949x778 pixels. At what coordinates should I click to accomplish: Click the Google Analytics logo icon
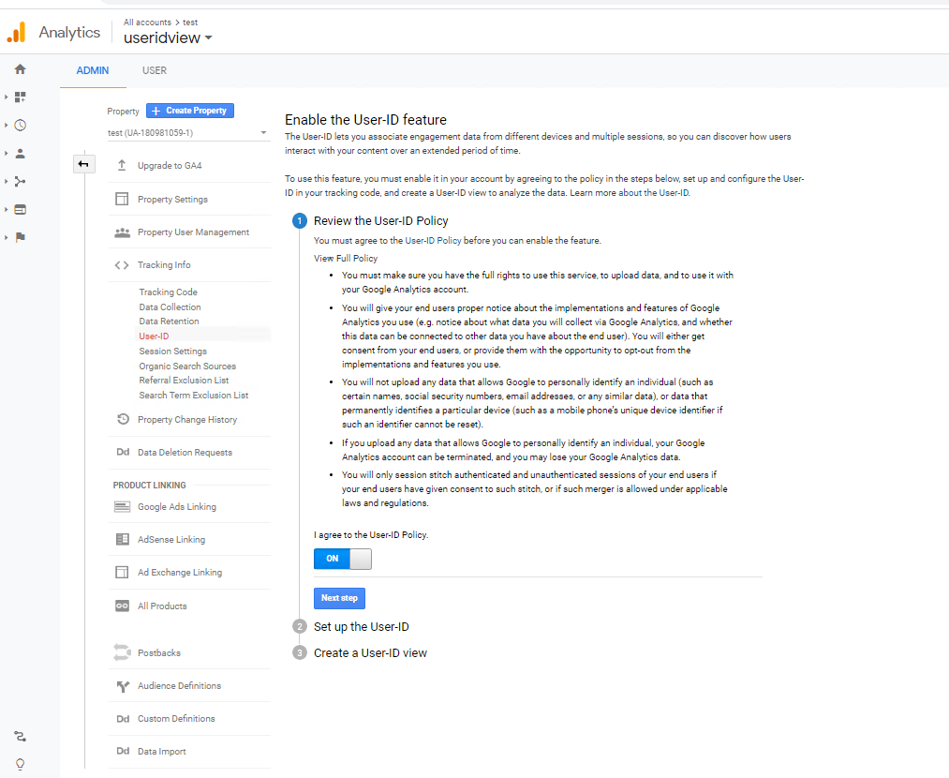click(x=16, y=32)
